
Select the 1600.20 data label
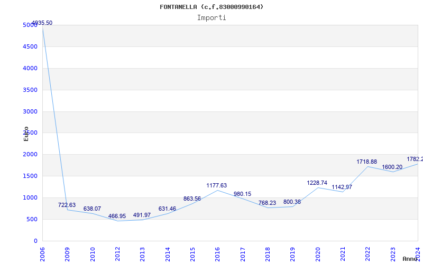click(392, 167)
